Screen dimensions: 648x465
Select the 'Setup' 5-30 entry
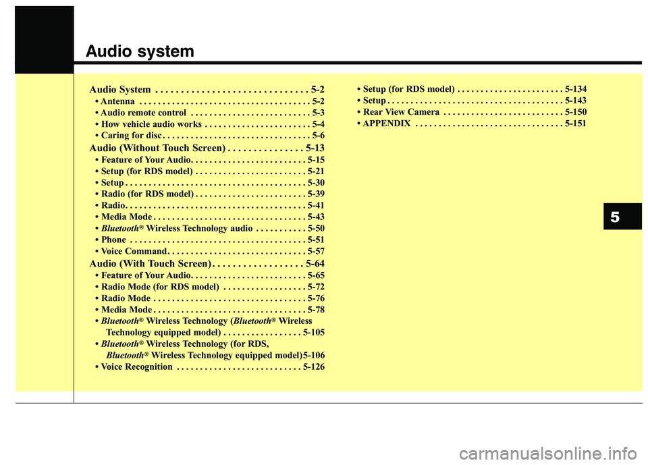(x=209, y=182)
